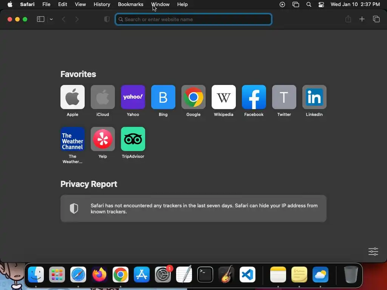Open the Privacy Report shield in toolbar
This screenshot has height=290, width=387.
107,19
